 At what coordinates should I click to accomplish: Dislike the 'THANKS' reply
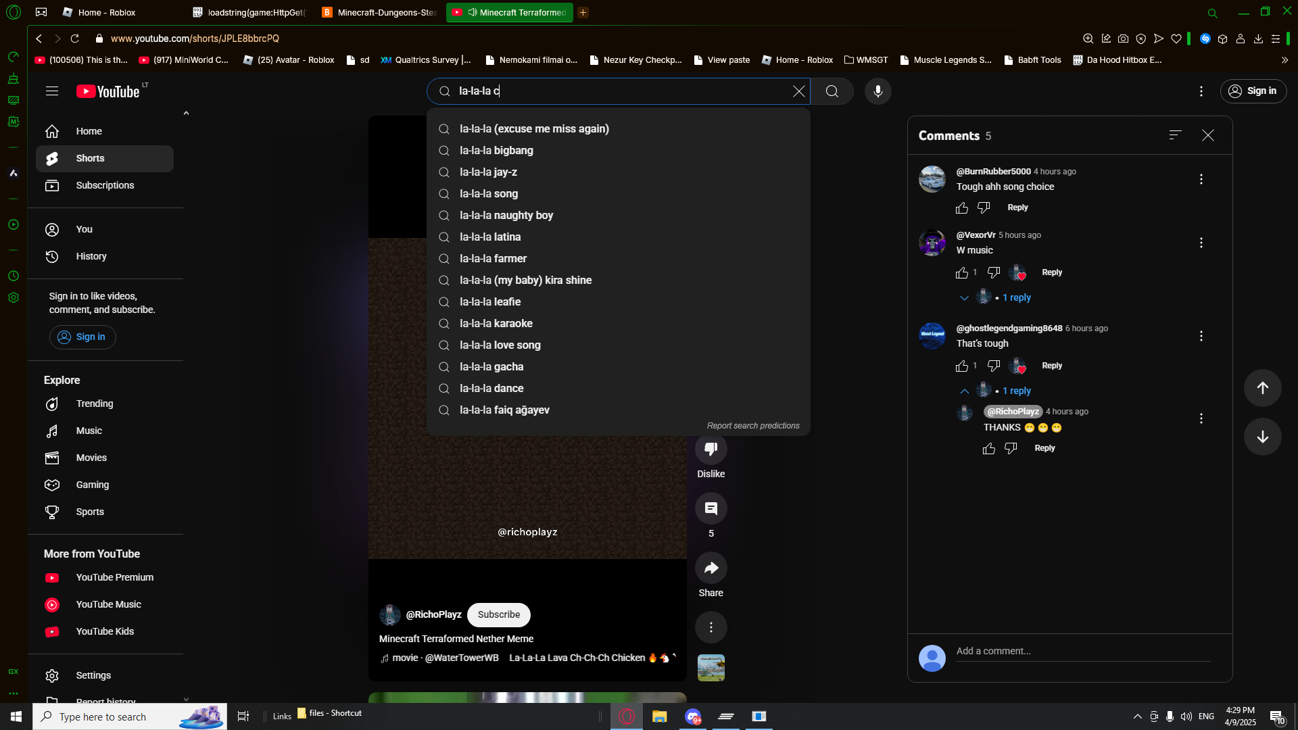[1011, 448]
